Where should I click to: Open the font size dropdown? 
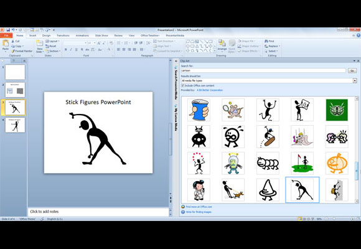[x=95, y=43]
